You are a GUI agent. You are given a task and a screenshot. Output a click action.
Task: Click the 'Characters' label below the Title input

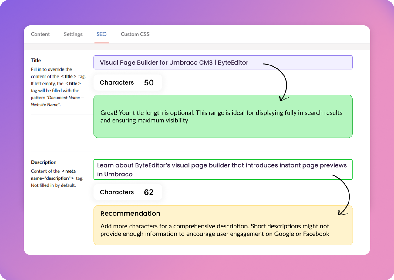click(117, 82)
